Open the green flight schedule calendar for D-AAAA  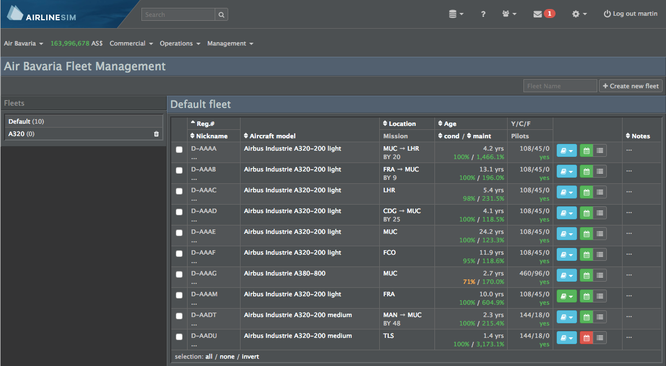[586, 150]
